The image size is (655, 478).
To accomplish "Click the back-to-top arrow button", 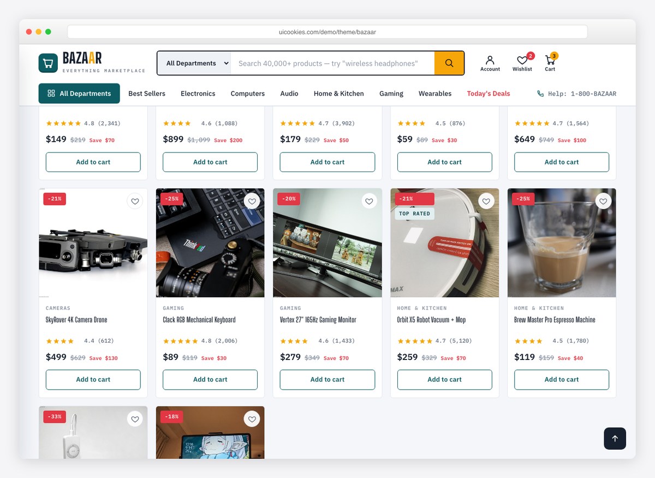I will (x=615, y=438).
